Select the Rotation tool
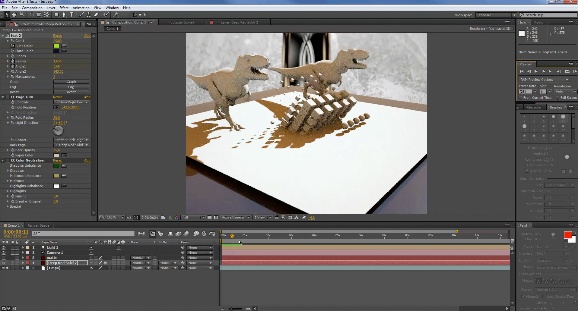The width and height of the screenshot is (578, 311). (x=31, y=14)
